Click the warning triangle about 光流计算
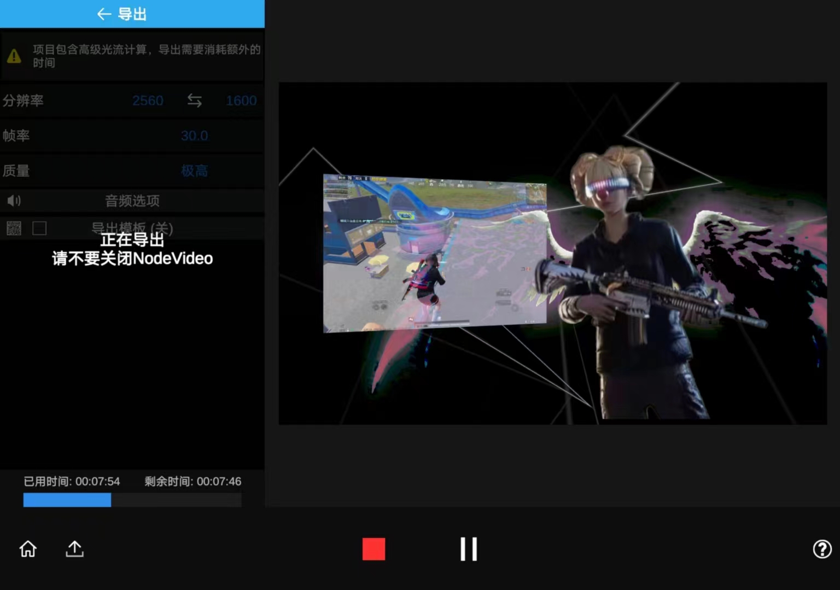This screenshot has width=840, height=590. [x=14, y=55]
